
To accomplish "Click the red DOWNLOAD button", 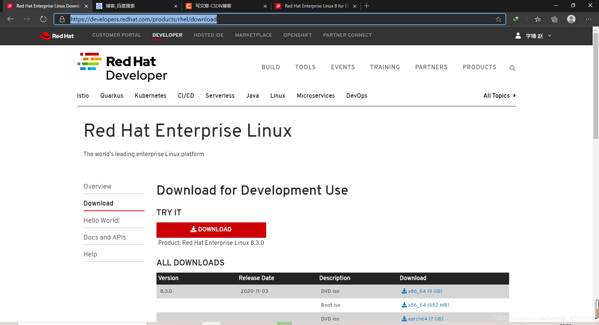I will [211, 230].
